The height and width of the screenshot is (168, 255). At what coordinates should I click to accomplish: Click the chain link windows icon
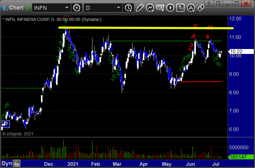tap(201, 8)
